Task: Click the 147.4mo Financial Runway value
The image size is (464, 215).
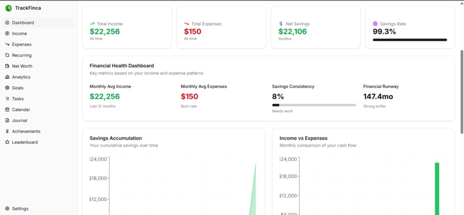Action: pyautogui.click(x=378, y=97)
